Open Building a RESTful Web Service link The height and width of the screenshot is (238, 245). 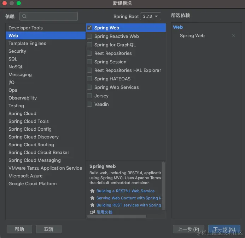click(126, 191)
